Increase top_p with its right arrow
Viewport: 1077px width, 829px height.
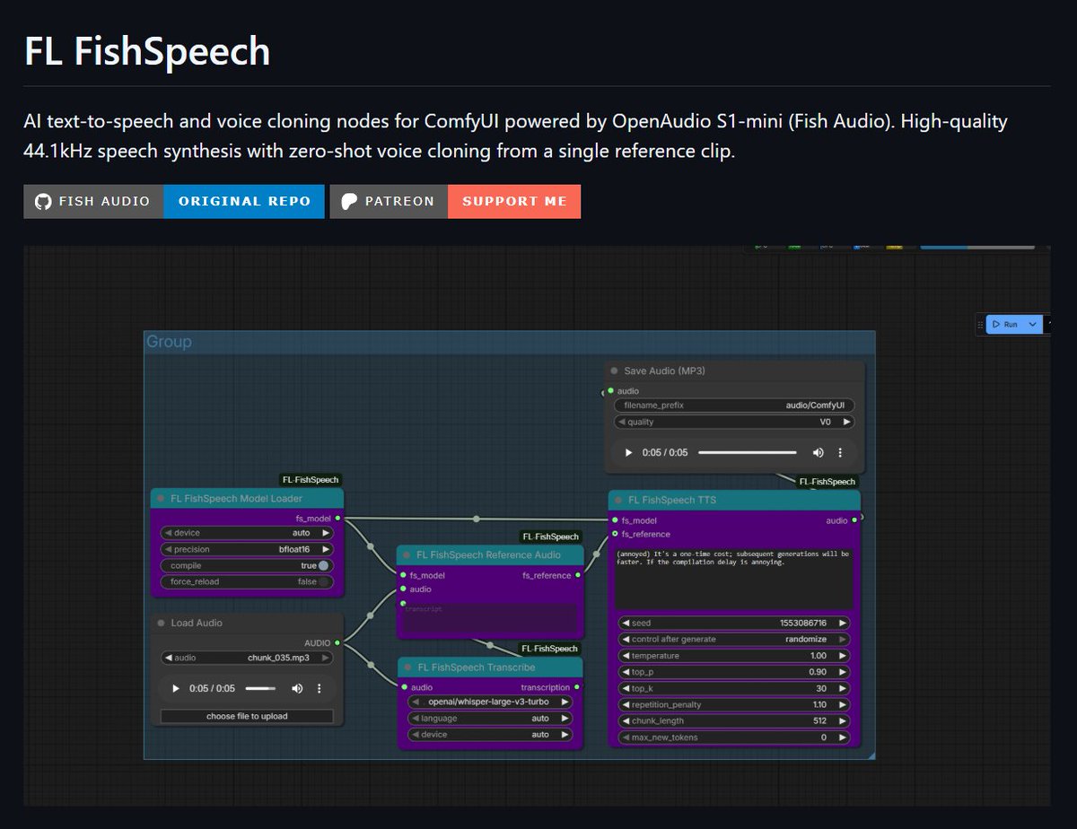[x=842, y=672]
